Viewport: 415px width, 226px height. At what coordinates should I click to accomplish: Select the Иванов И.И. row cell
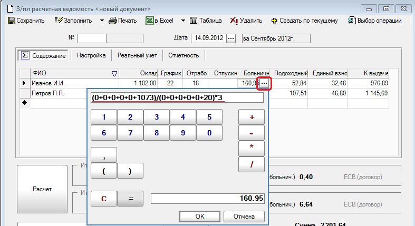click(75, 83)
